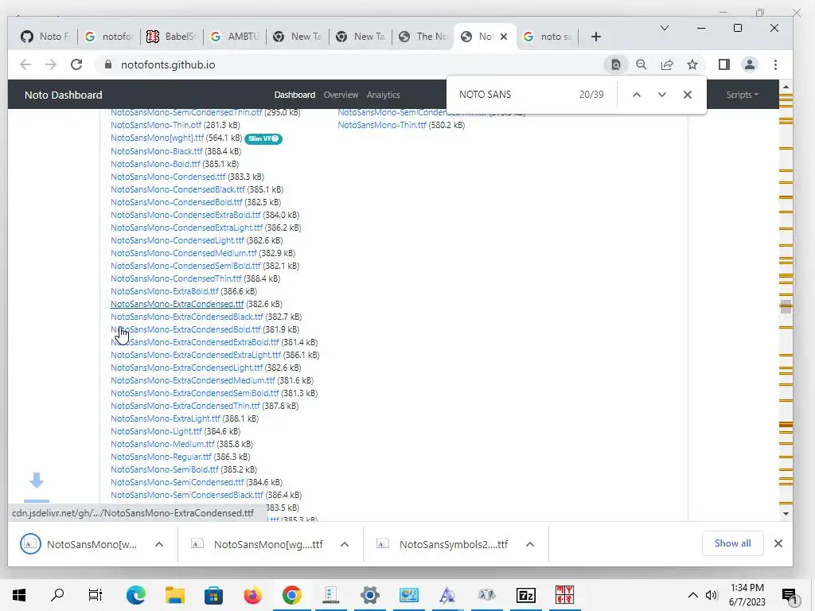Close the active Noto tab
The image size is (815, 611).
tap(504, 37)
